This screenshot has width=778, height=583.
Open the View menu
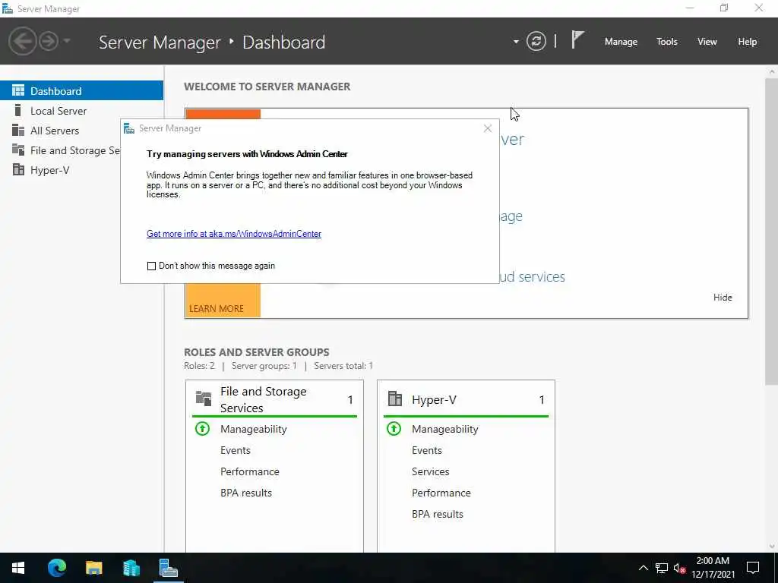coord(707,42)
